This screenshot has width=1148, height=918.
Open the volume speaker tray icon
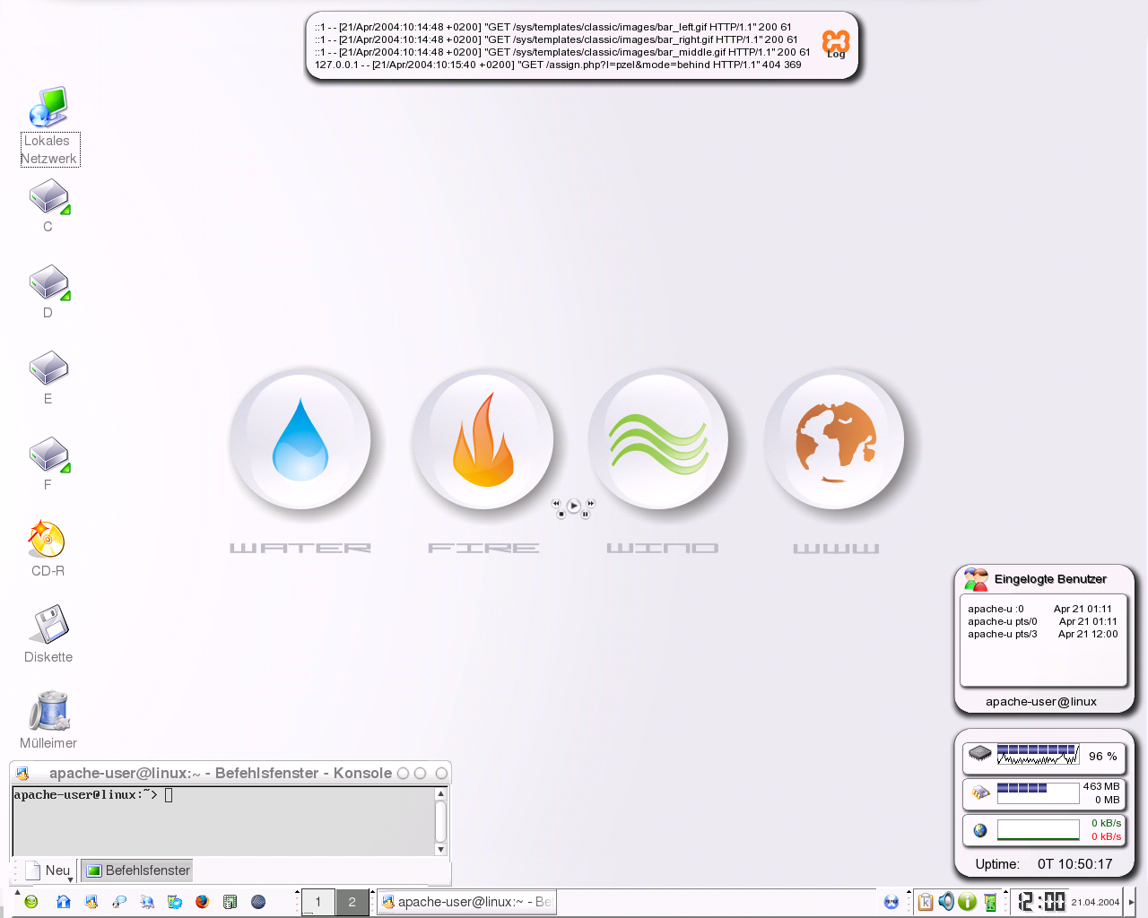tap(946, 902)
